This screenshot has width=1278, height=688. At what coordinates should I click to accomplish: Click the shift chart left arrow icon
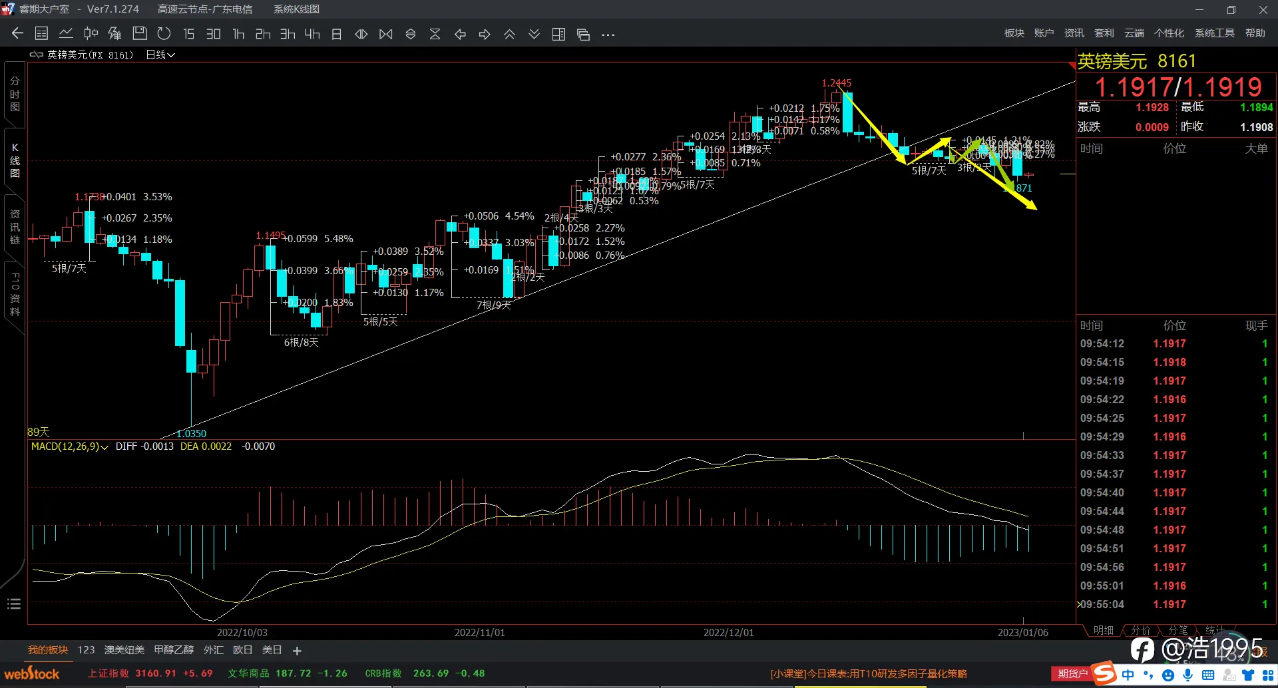tap(460, 34)
